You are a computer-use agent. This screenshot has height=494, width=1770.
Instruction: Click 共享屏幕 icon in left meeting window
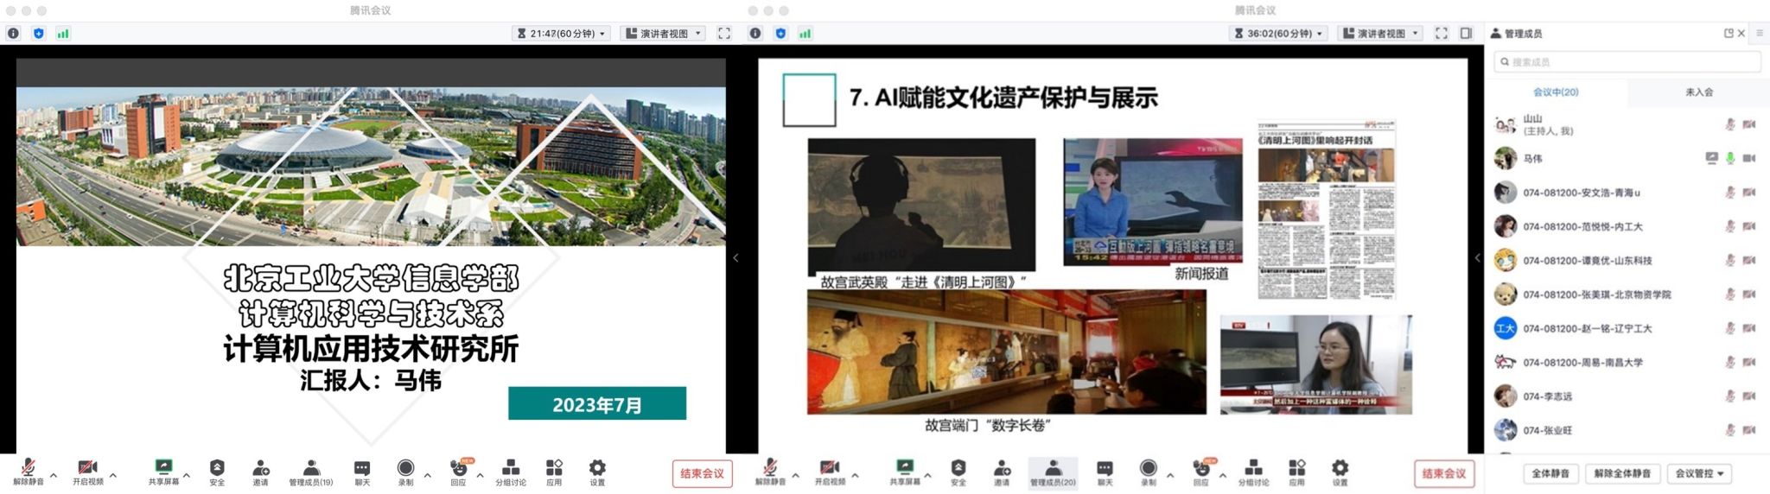tap(163, 468)
